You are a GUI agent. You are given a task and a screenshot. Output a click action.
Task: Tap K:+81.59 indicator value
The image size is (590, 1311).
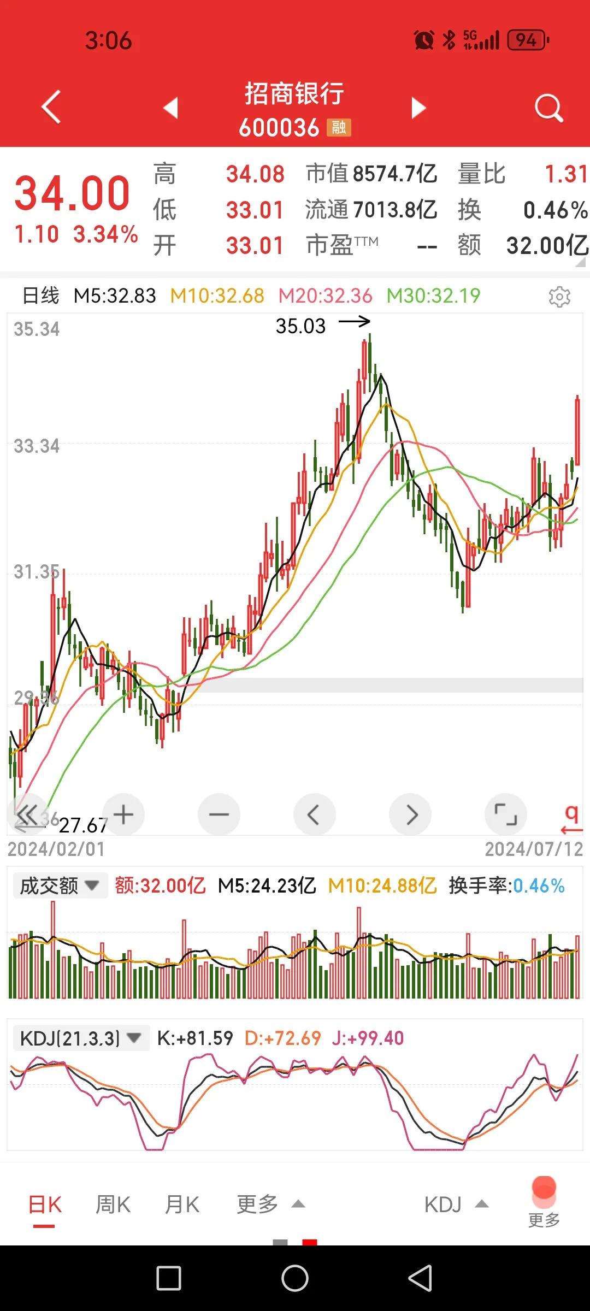pyautogui.click(x=195, y=1038)
